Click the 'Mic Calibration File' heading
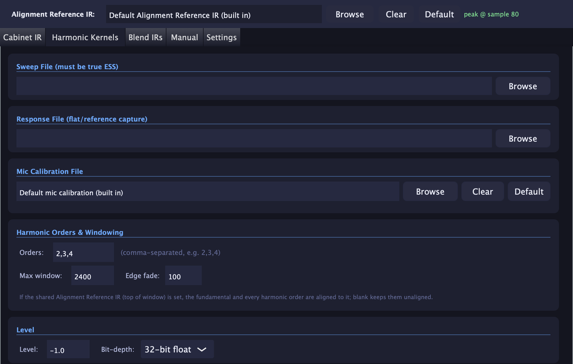Viewport: 573px width, 364px height. 50,171
